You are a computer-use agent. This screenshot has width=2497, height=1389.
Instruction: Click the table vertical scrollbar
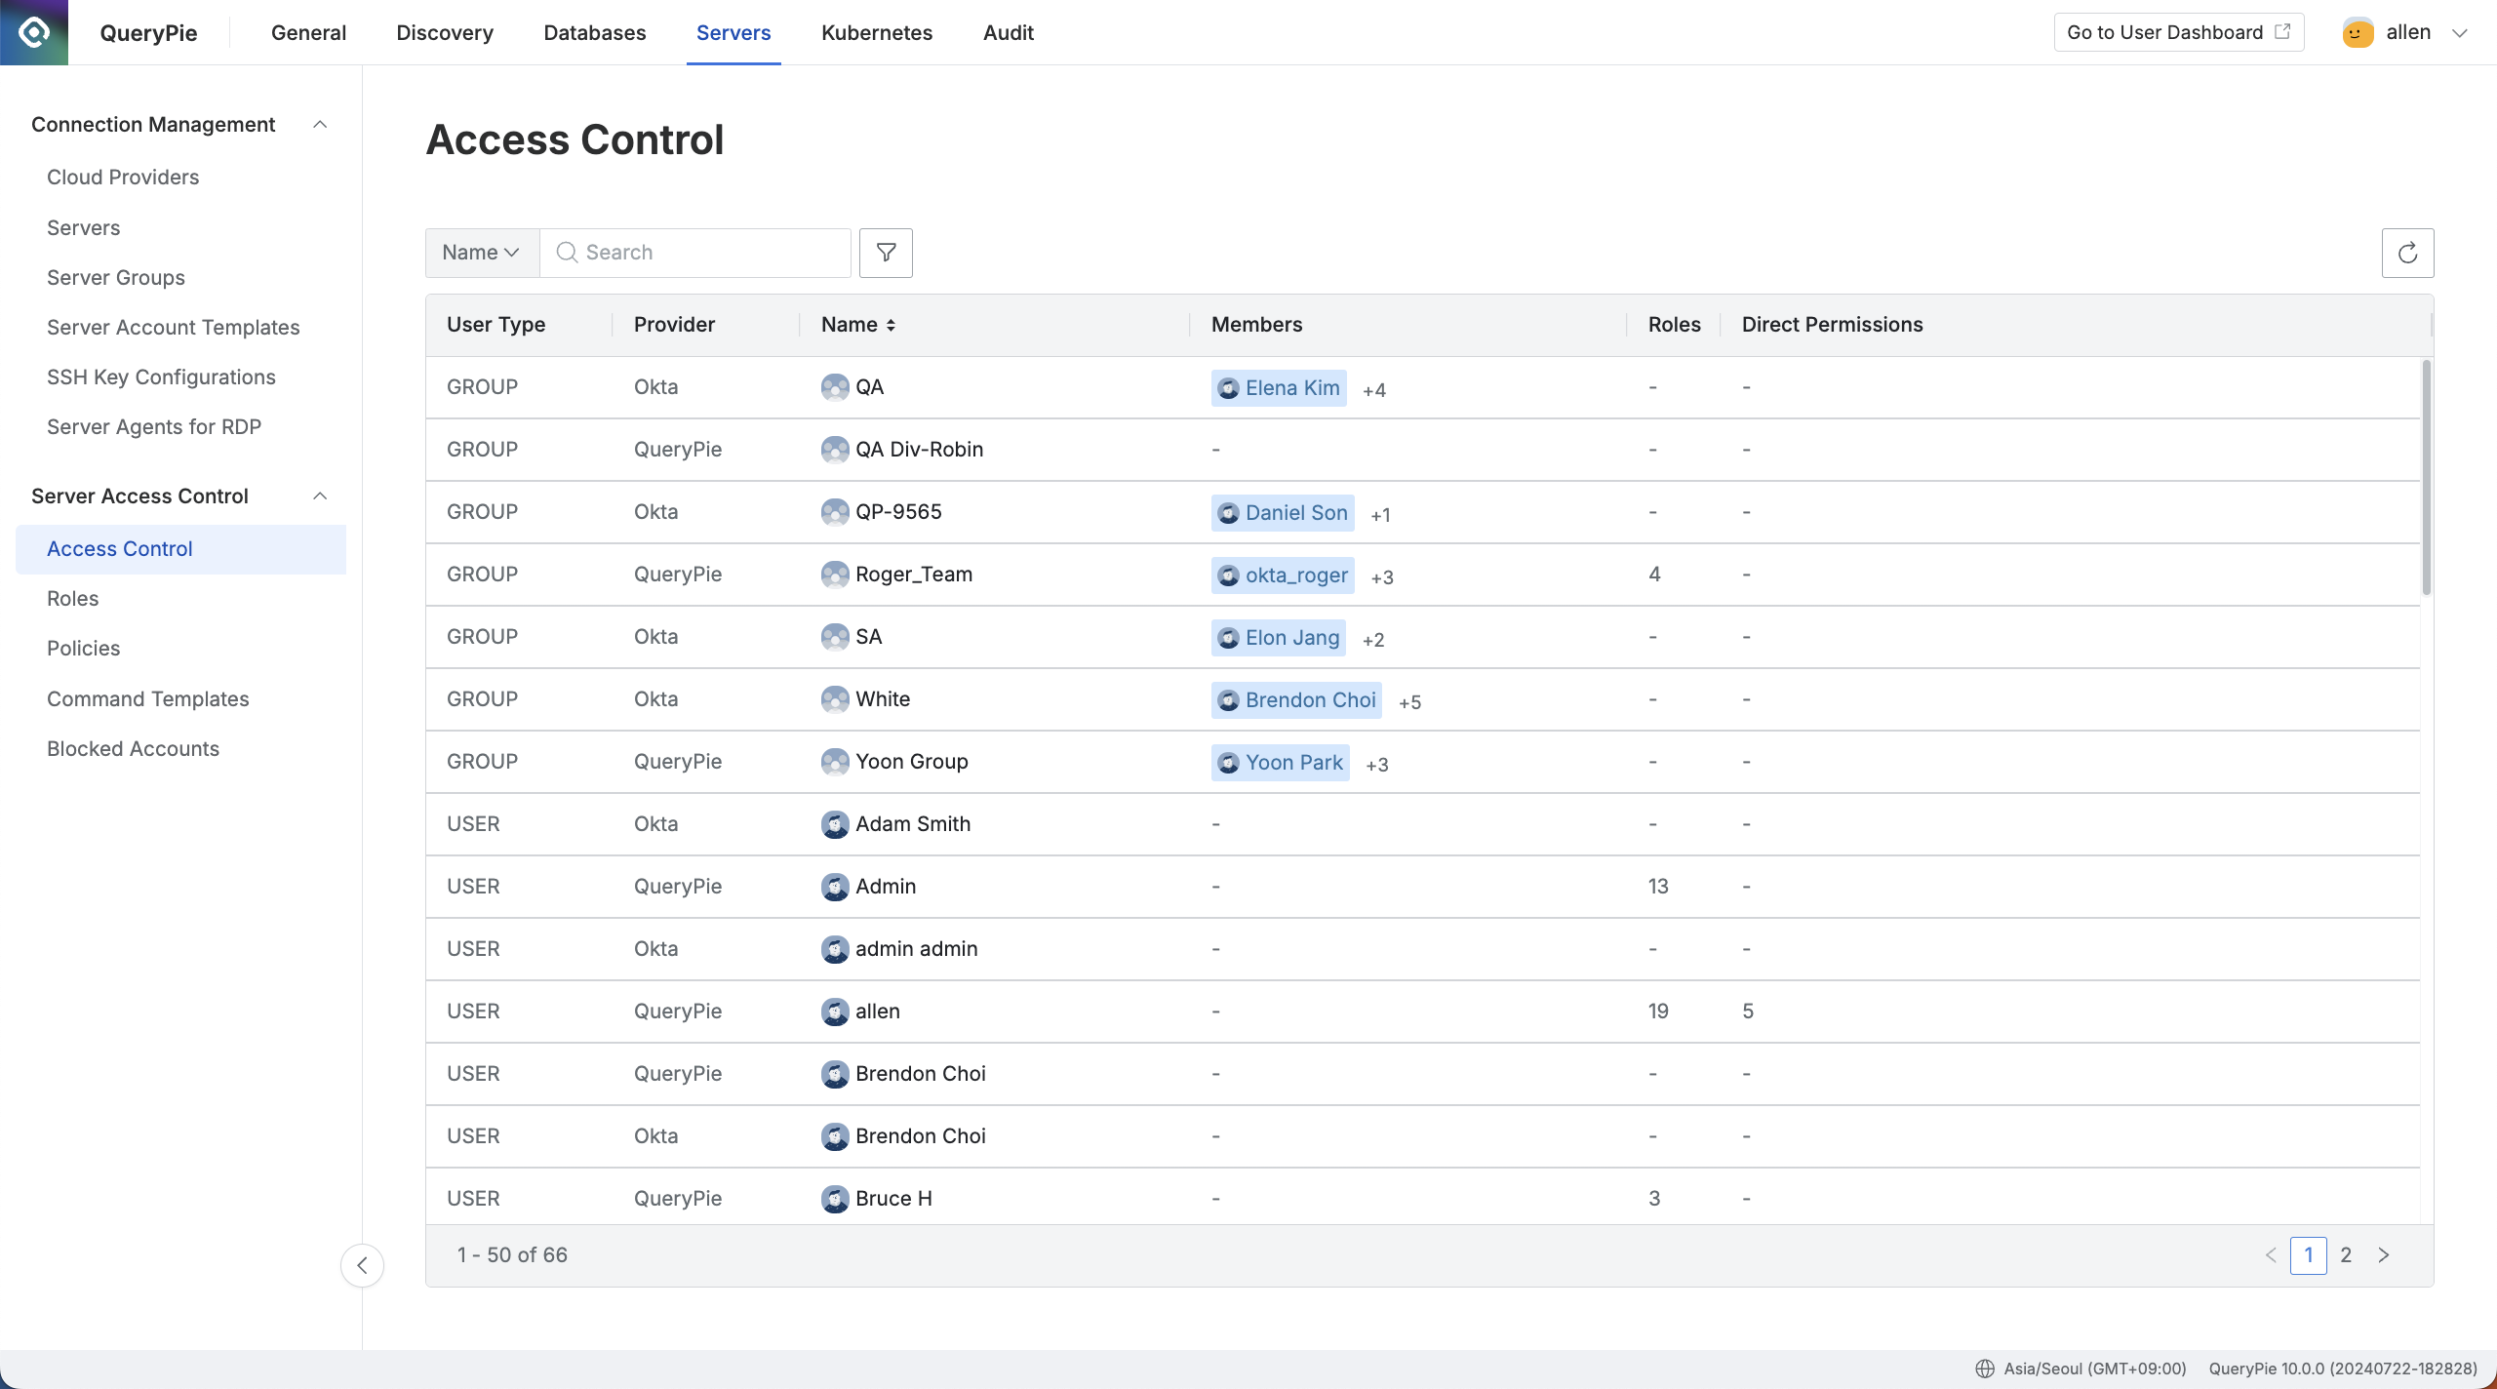click(2426, 477)
